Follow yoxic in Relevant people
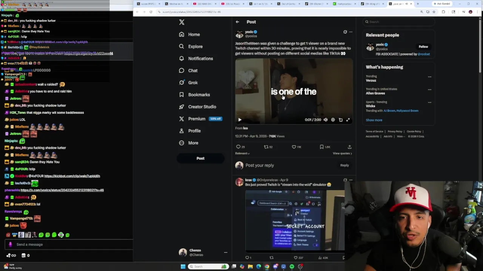 [x=423, y=47]
